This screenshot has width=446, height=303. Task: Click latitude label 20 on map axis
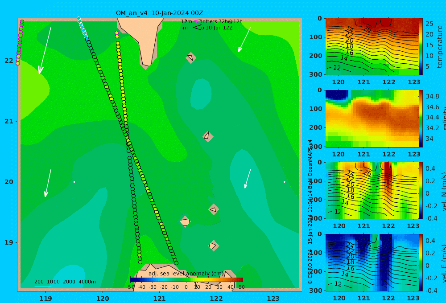[x=8, y=182]
